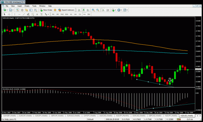
Task: Expand the Arrows tool dropdown
Action: coord(48,14)
